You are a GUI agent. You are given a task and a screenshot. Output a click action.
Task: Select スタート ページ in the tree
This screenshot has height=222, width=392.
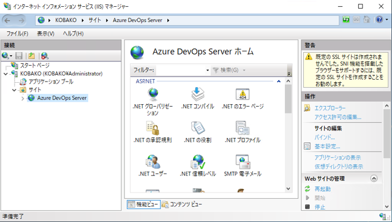click(35, 66)
